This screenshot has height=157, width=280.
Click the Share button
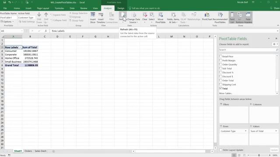275,8
